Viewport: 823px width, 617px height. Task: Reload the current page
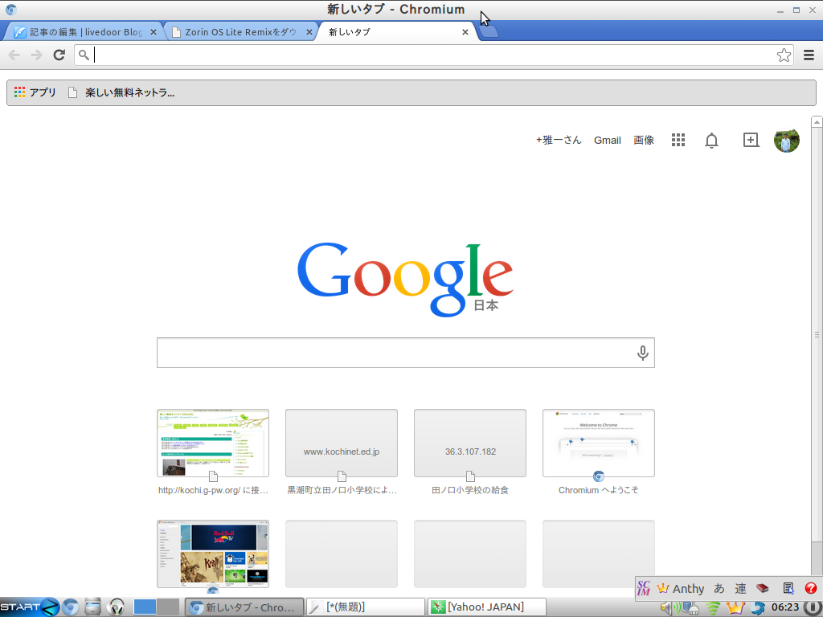tap(59, 55)
